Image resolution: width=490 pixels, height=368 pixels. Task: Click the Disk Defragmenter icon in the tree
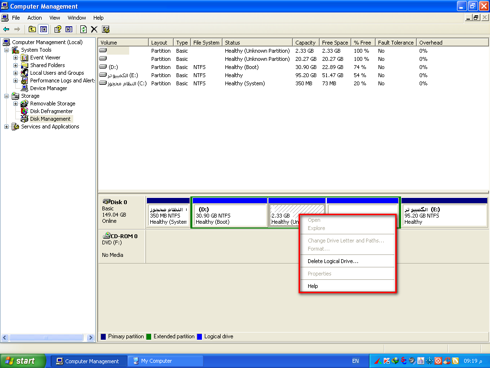[24, 111]
